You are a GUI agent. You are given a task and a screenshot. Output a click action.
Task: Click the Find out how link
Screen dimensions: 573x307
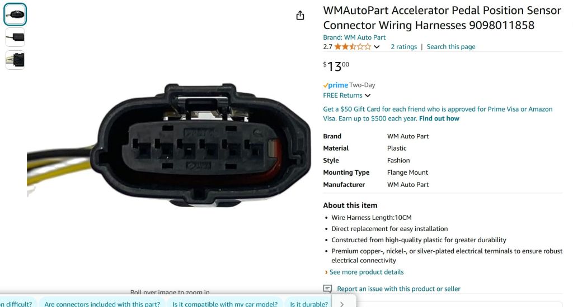439,118
